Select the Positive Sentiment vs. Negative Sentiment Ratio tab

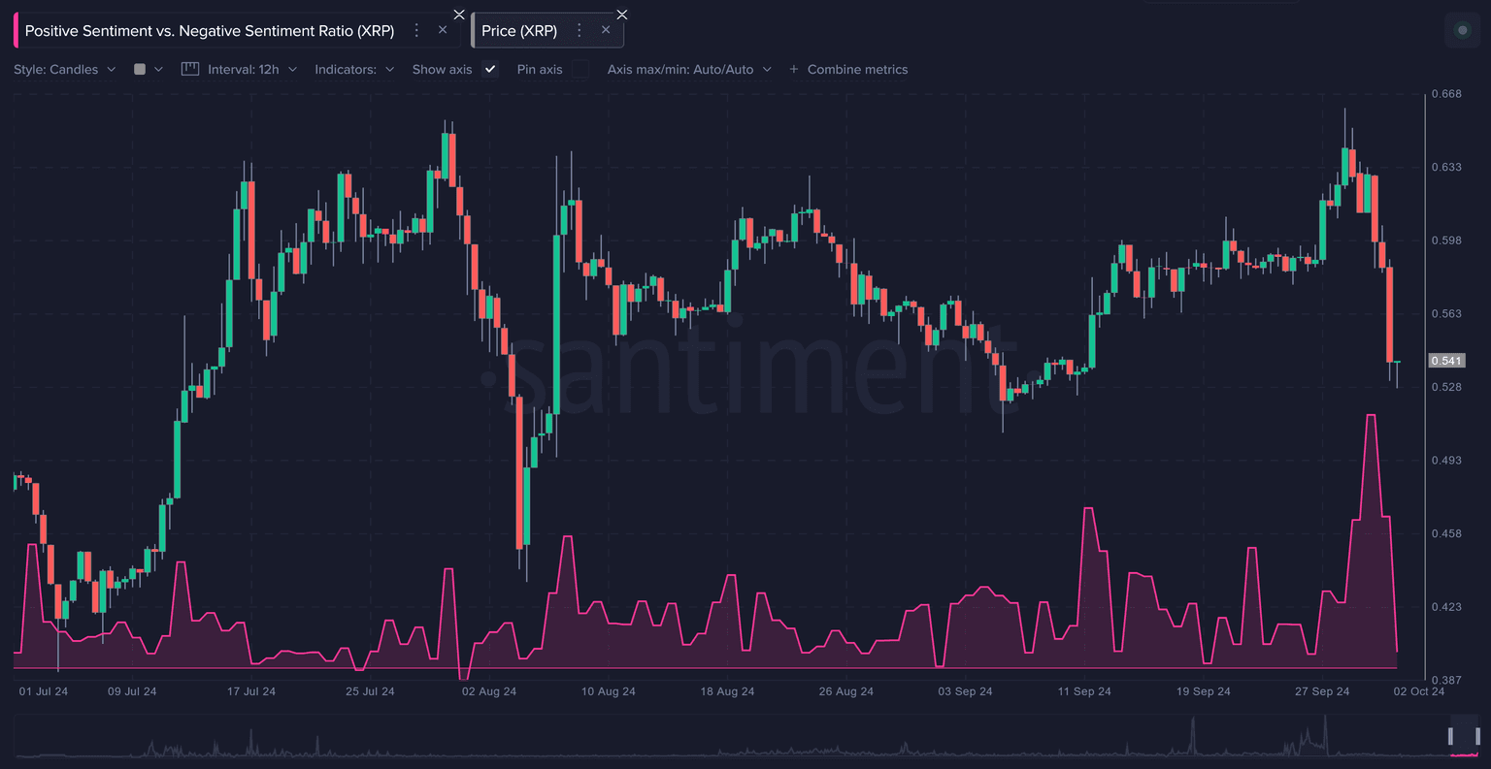[x=209, y=30]
